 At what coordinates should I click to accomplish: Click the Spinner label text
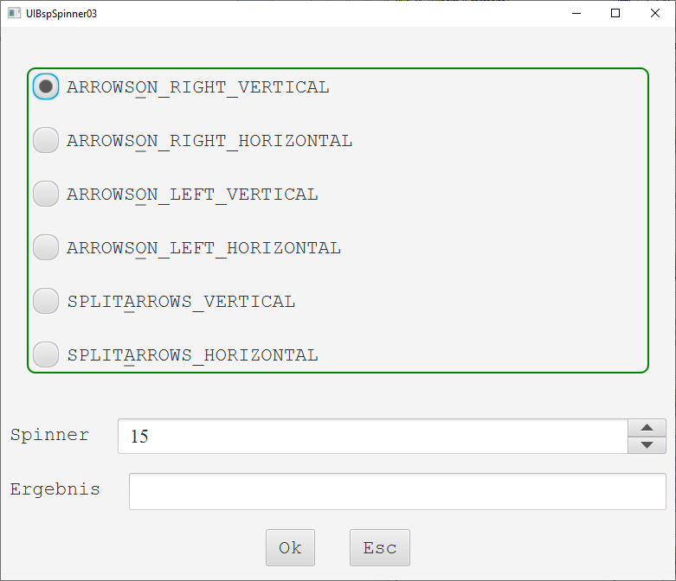[49, 435]
